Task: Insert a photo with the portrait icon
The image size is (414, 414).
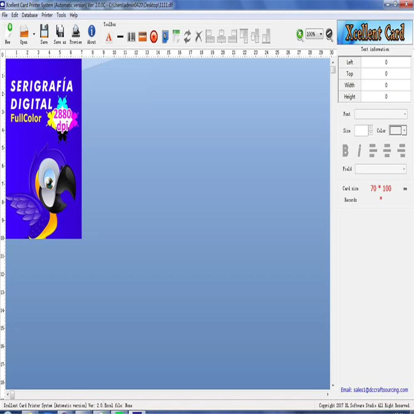Action: coord(165,37)
